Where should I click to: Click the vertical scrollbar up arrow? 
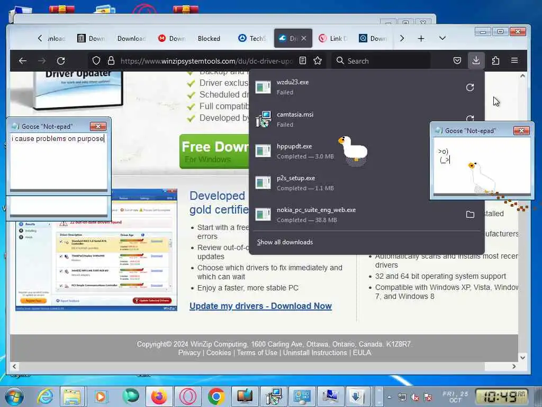522,76
